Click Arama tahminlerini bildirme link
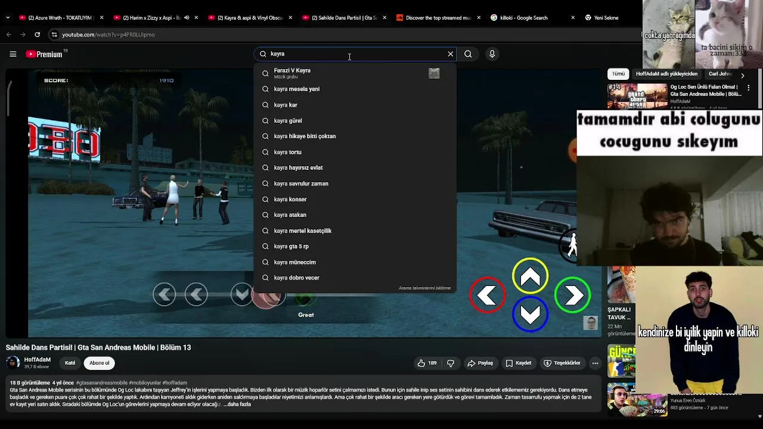 (424, 288)
